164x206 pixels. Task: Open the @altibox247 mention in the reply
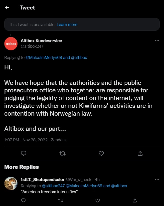point(53,186)
